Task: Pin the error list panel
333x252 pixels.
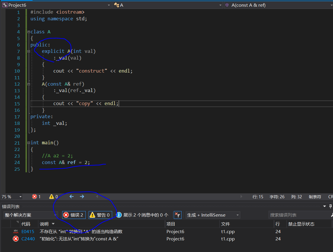Action: pyautogui.click(x=330, y=206)
